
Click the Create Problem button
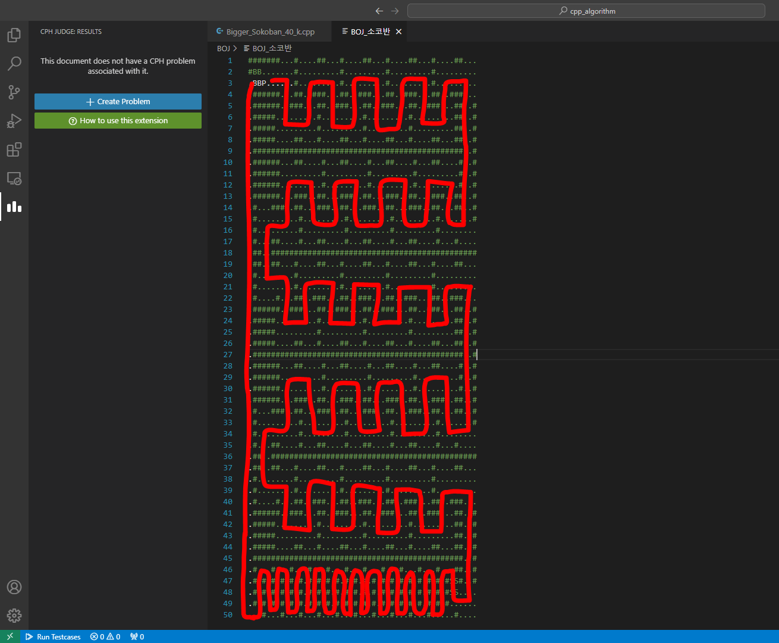(118, 102)
